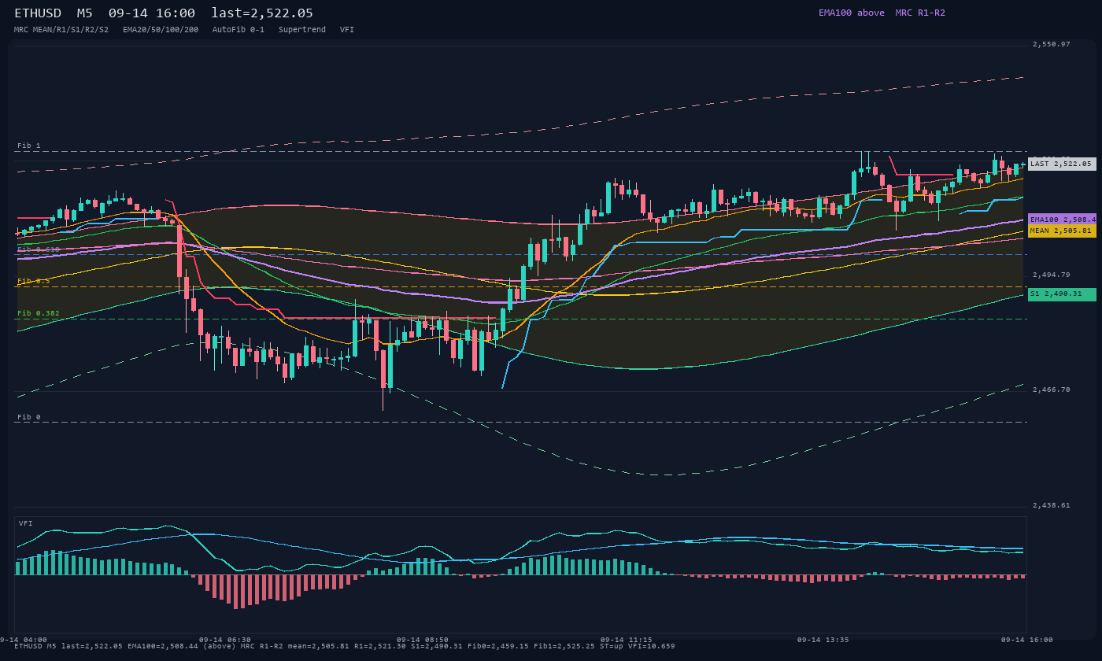Click 'Fib1=2,525.25' in the bottom status line
The image size is (1102, 661).
click(564, 646)
